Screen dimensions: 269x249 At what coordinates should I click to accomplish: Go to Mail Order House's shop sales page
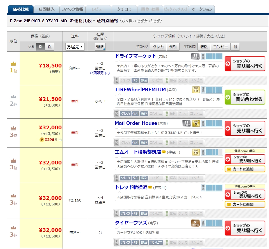coord(245,128)
